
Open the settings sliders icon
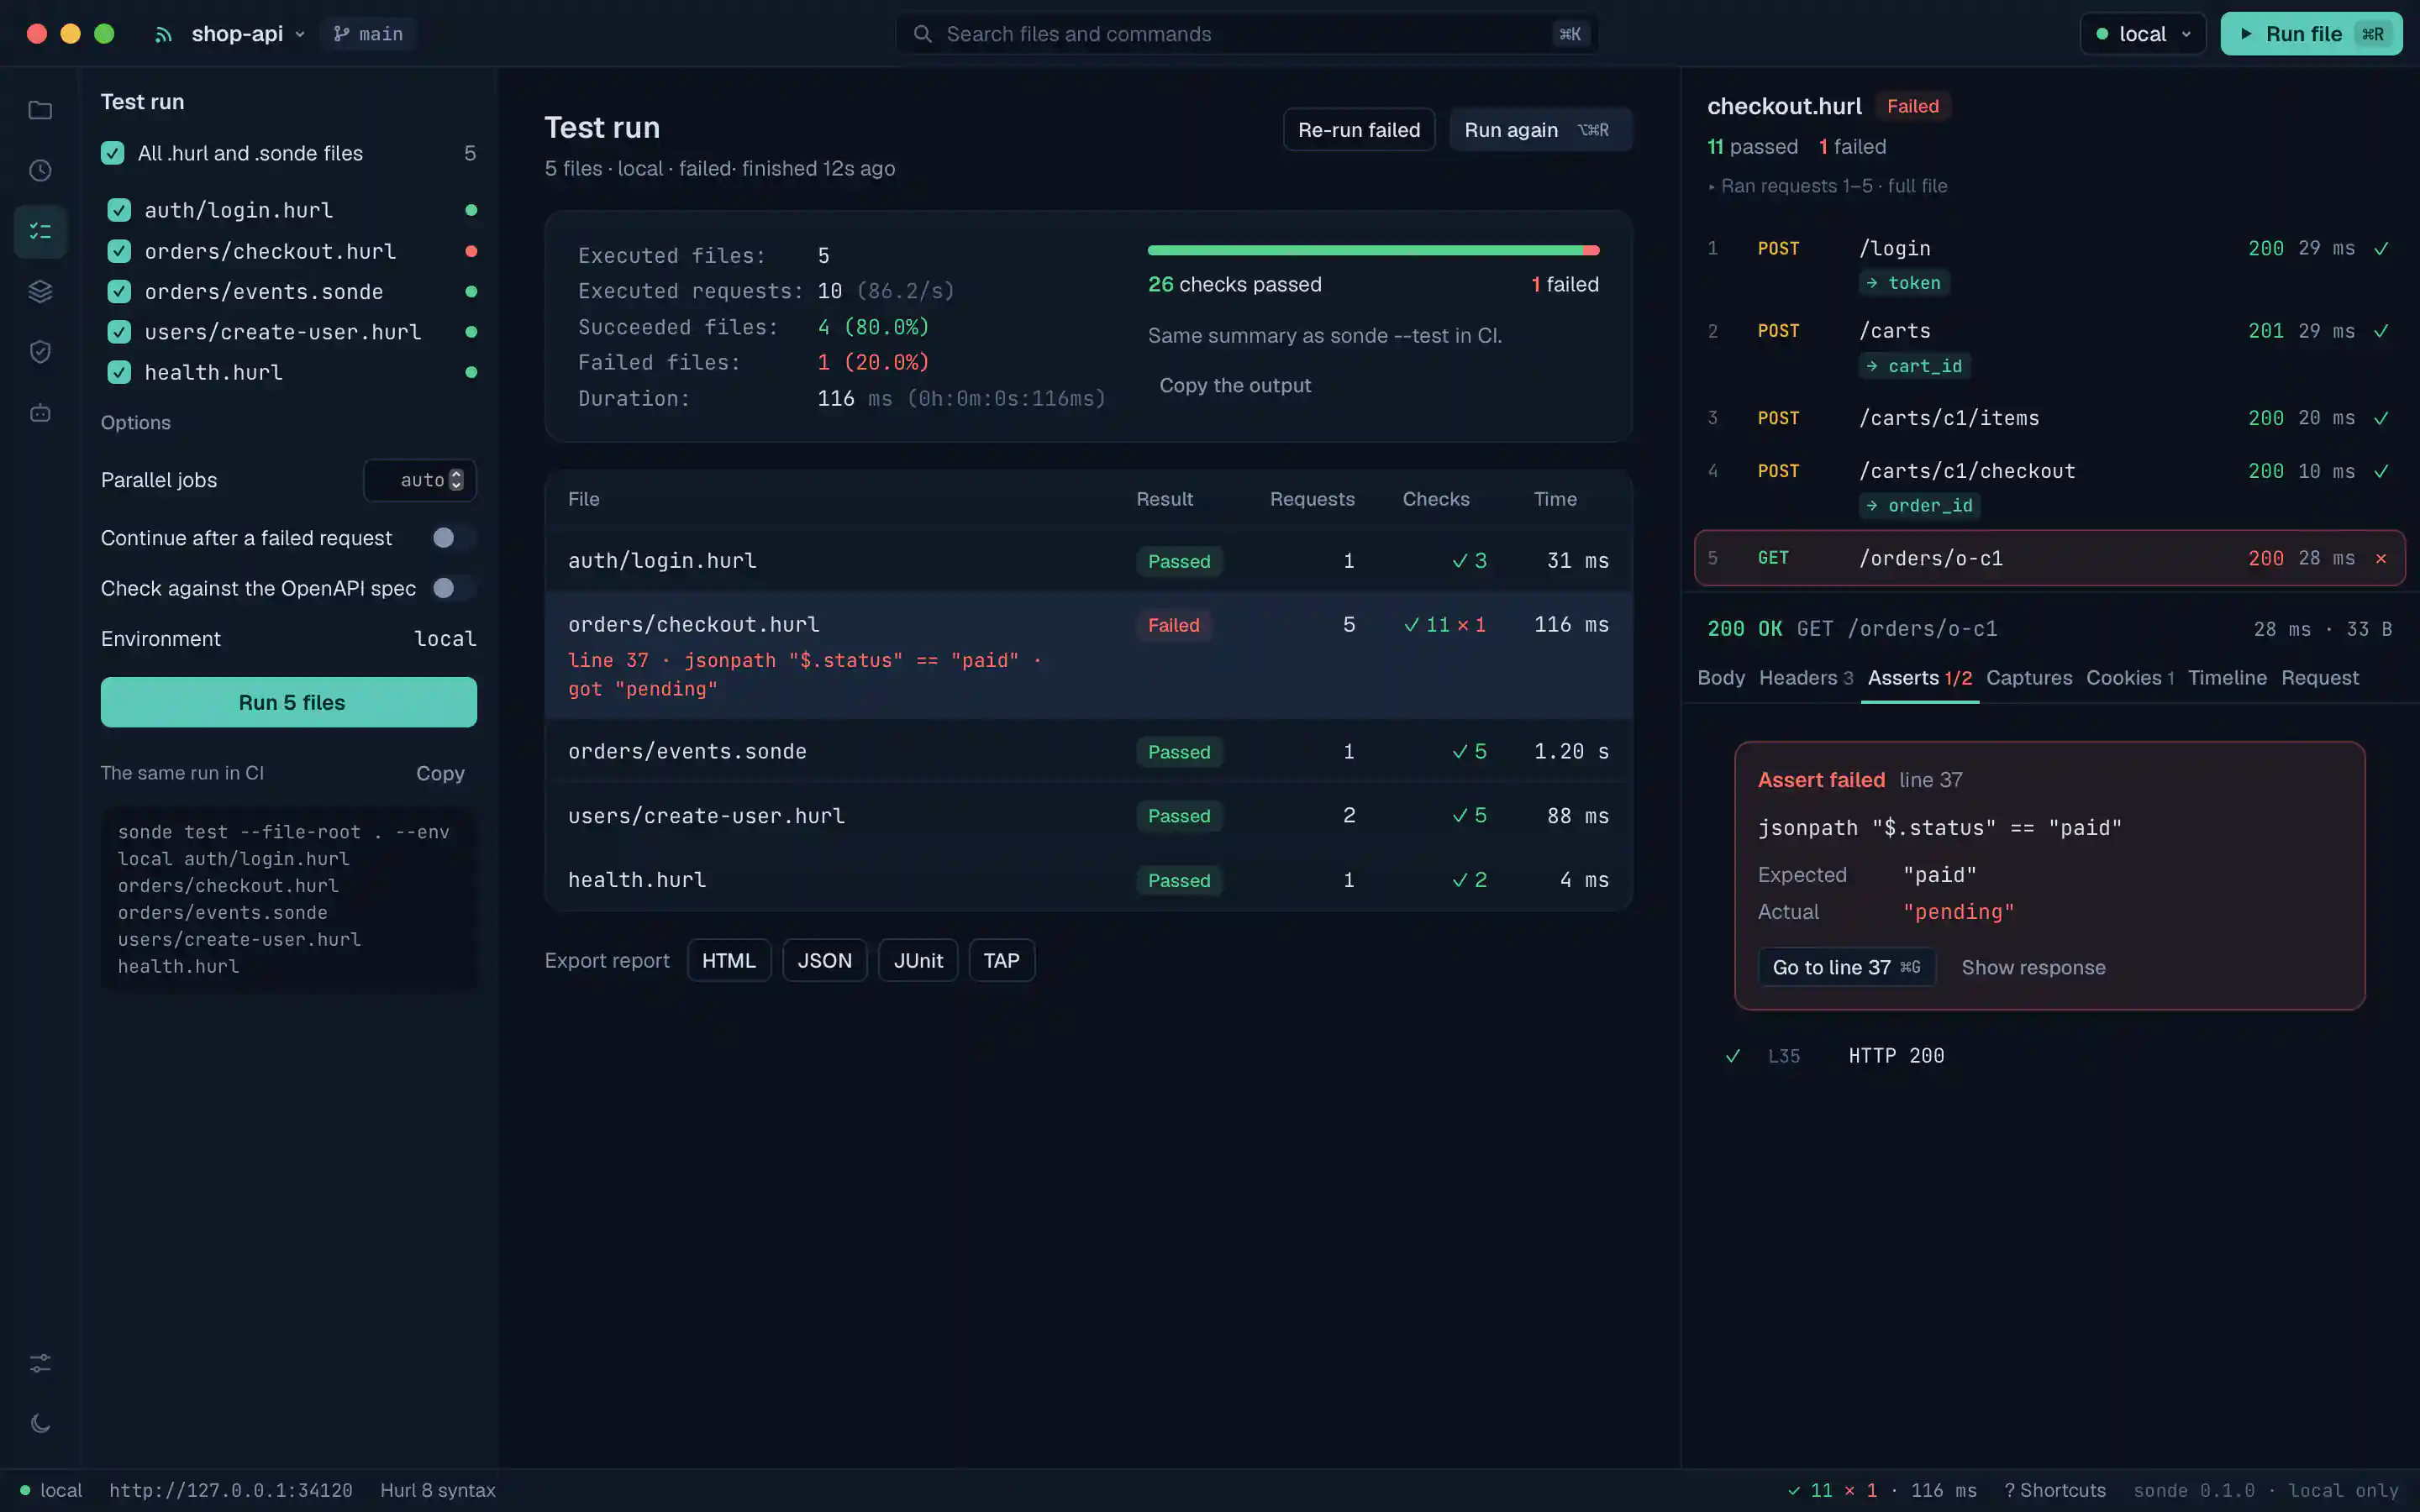[40, 1363]
